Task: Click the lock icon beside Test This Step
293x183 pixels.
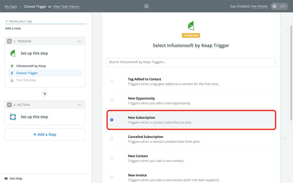Action: 12,80
